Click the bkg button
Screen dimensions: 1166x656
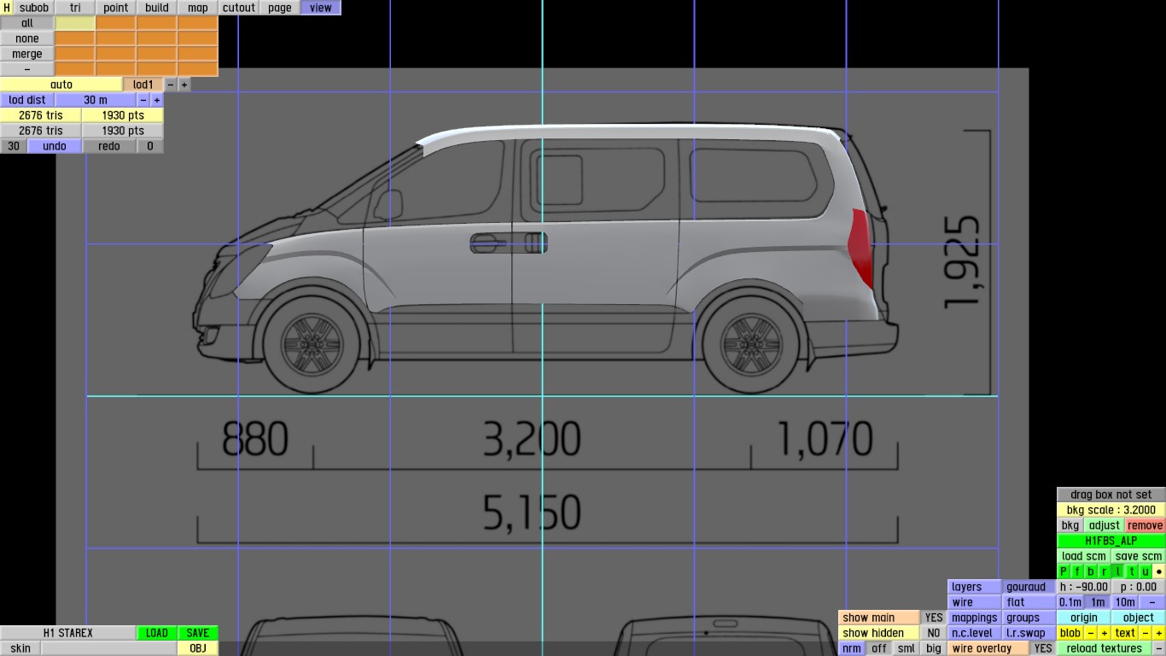pyautogui.click(x=1070, y=525)
